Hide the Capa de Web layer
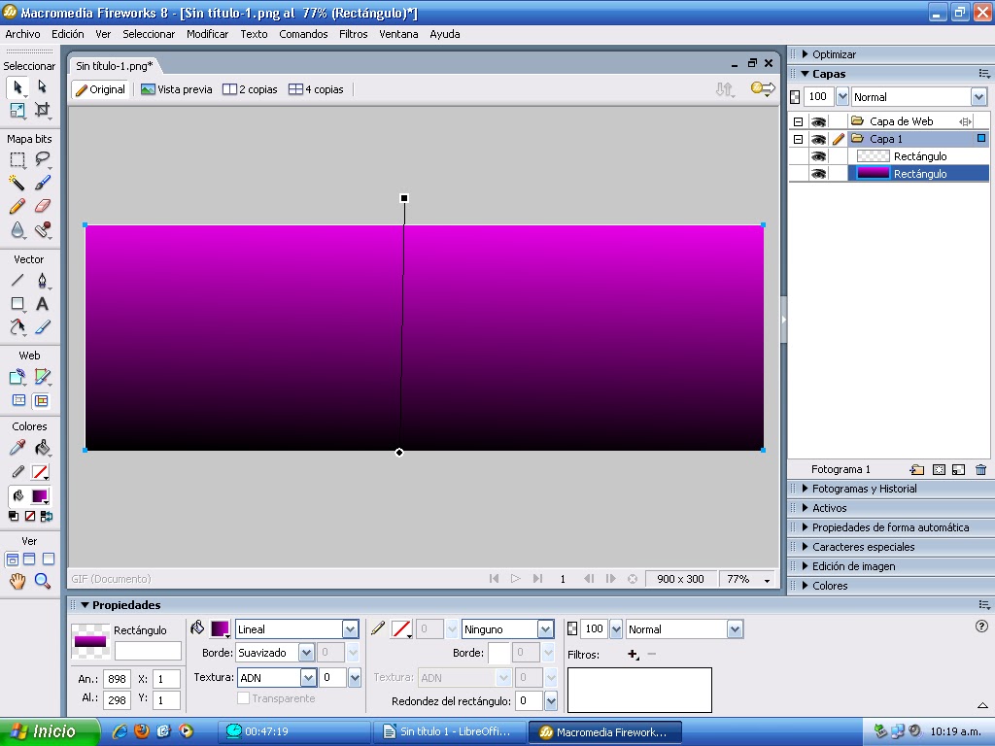The image size is (995, 746). point(818,121)
